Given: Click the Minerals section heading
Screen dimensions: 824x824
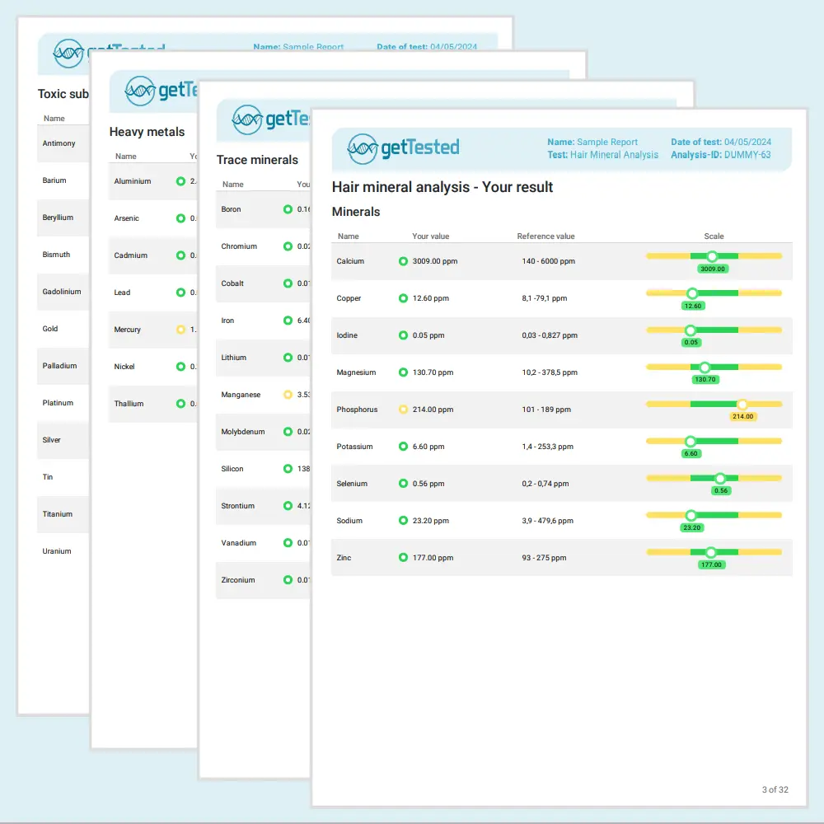Looking at the screenshot, I should tap(356, 212).
